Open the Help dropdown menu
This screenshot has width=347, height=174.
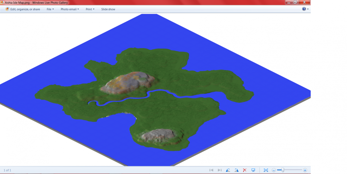click(305, 9)
